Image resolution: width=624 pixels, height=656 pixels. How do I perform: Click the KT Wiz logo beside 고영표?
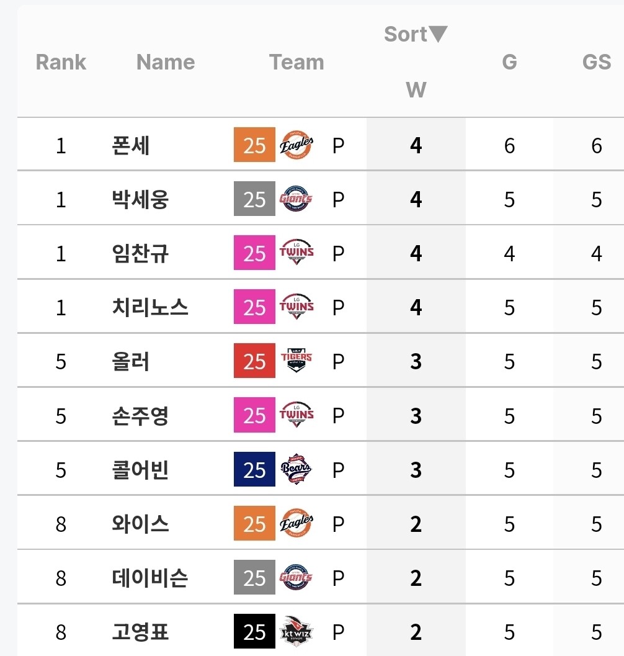click(296, 632)
